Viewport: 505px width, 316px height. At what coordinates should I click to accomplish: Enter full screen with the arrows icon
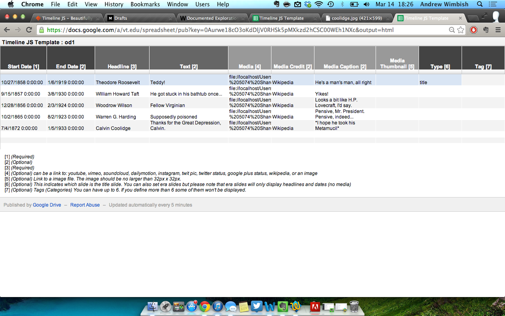click(484, 16)
